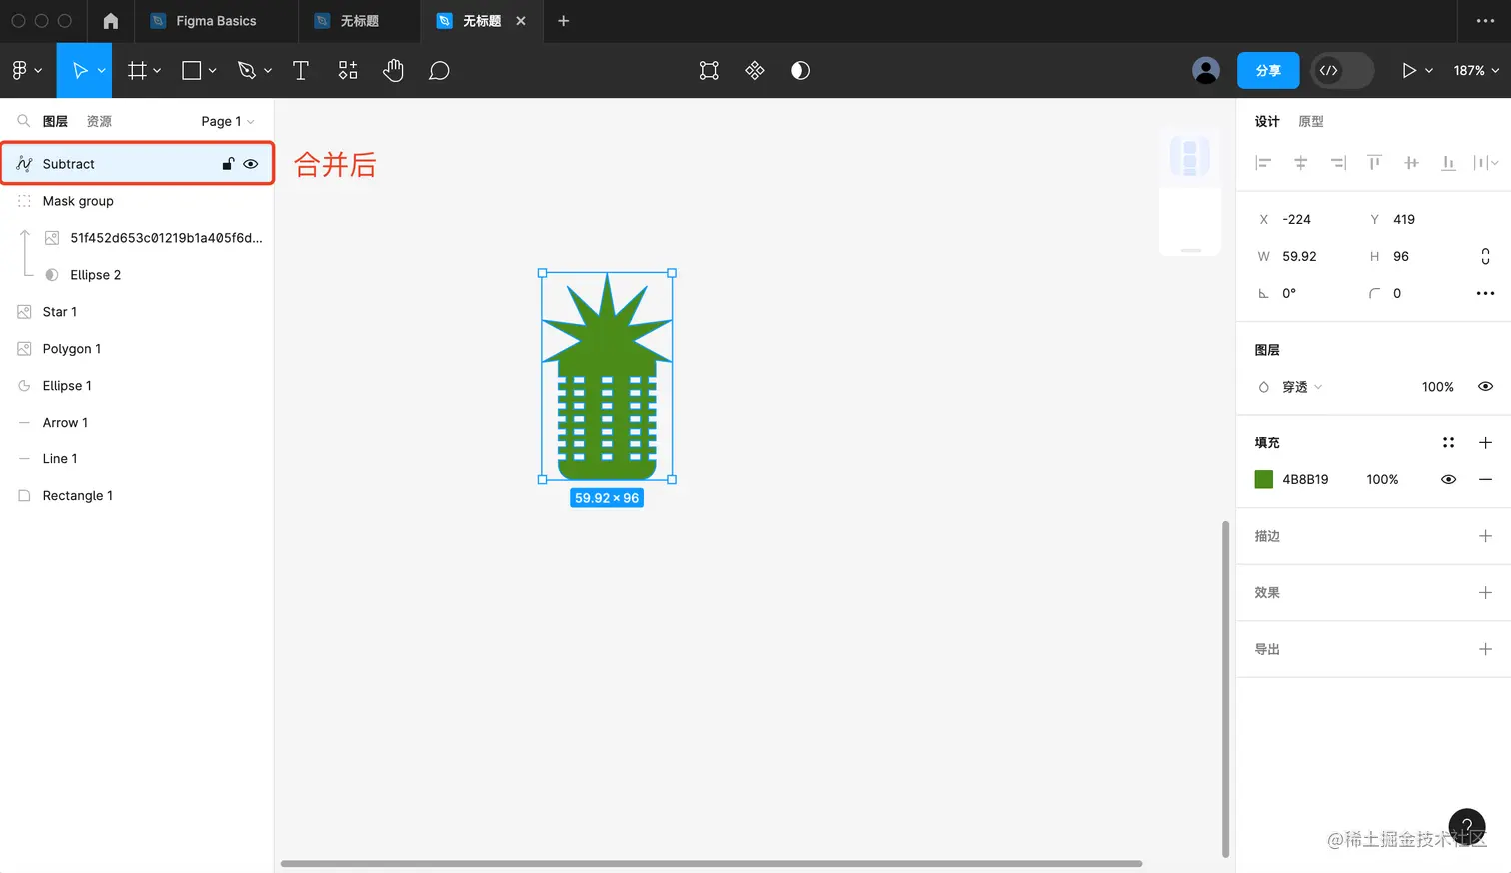Screen dimensions: 1511x873
Task: Select the Rectangle shape tool
Action: click(x=192, y=70)
